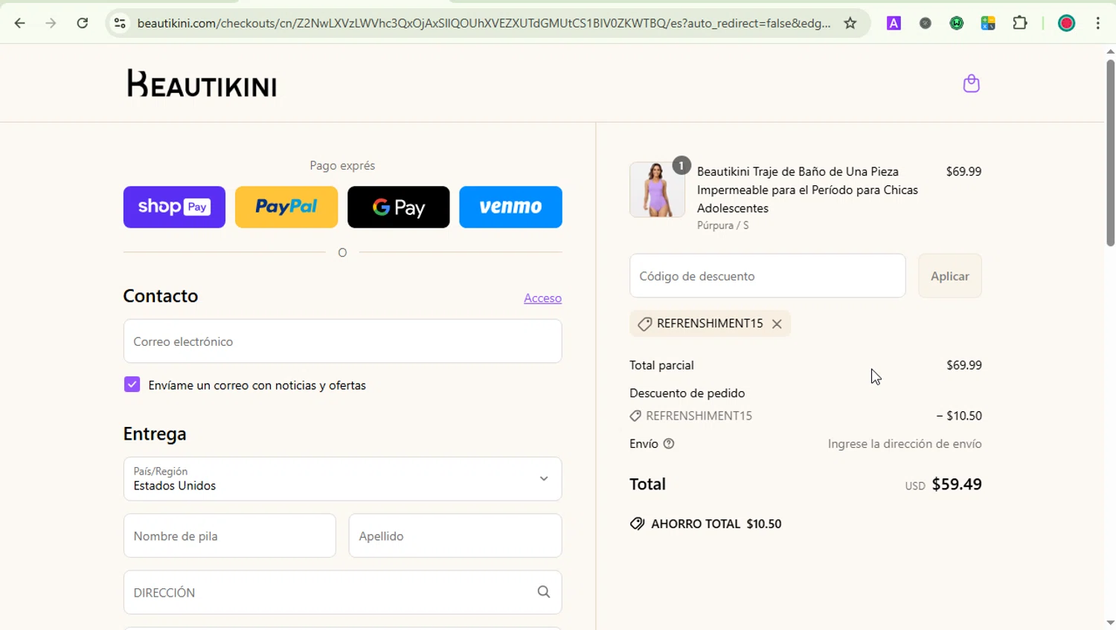The image size is (1116, 630).
Task: Focus the Apellido field
Action: [x=455, y=536]
